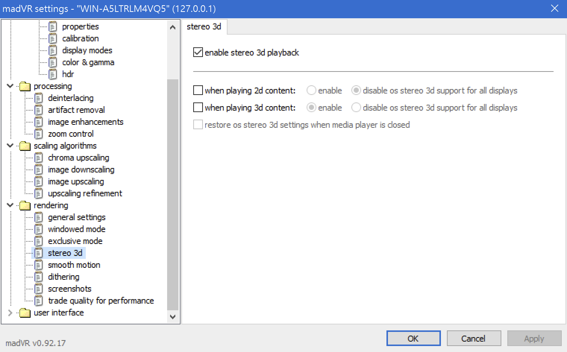Click the smooth motion page icon

pos(39,265)
